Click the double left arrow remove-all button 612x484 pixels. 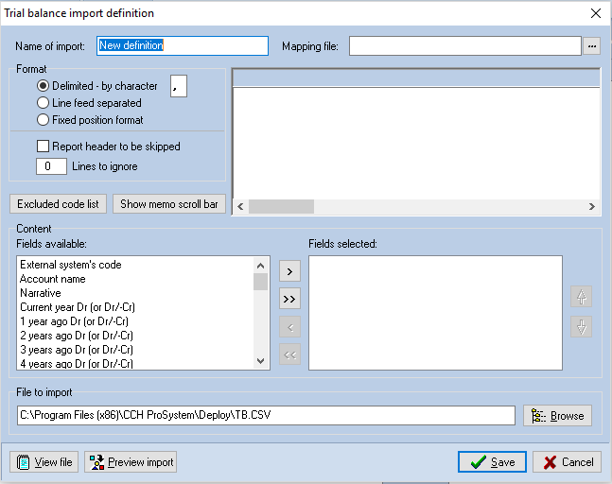pos(289,354)
